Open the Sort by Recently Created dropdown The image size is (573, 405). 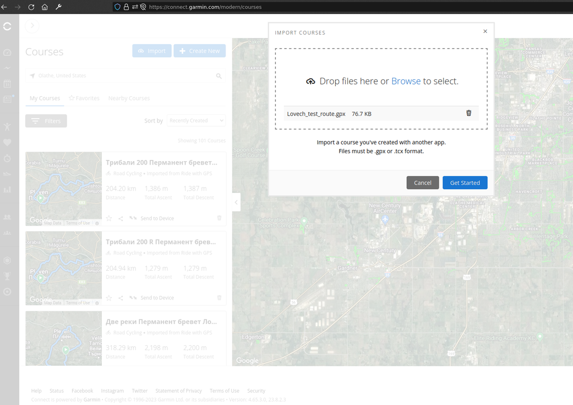click(x=196, y=121)
